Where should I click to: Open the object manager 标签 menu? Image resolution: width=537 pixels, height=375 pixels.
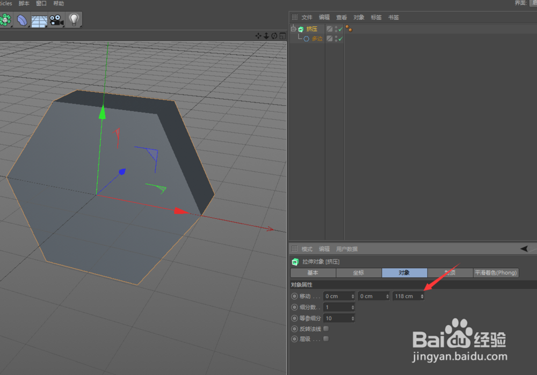[376, 18]
